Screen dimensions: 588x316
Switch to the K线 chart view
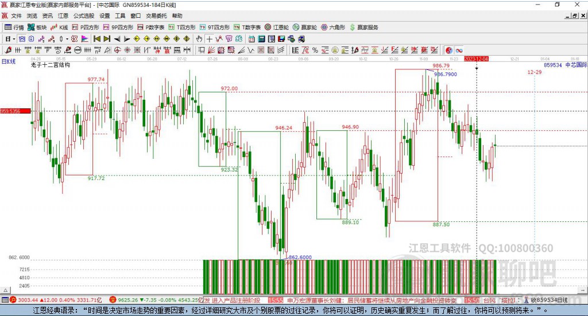(x=59, y=28)
